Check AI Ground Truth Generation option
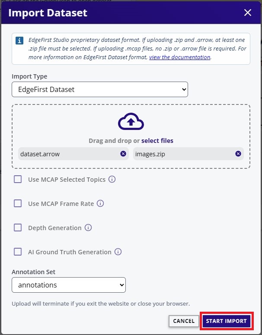262x335 pixels. [x=18, y=252]
